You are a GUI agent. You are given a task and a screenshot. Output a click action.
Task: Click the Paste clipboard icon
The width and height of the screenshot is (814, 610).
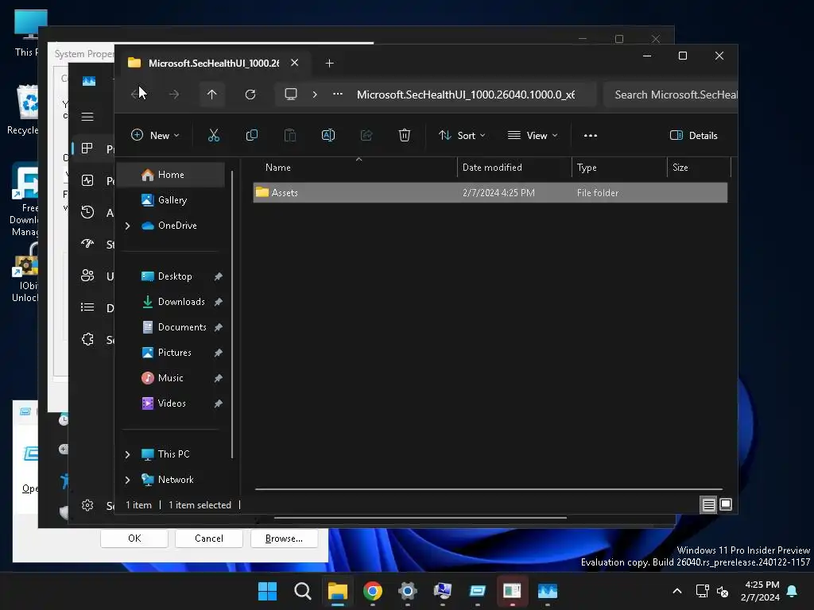(x=289, y=135)
